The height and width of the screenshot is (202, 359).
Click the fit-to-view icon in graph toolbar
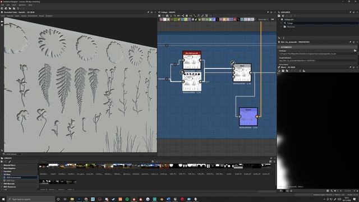(159, 16)
